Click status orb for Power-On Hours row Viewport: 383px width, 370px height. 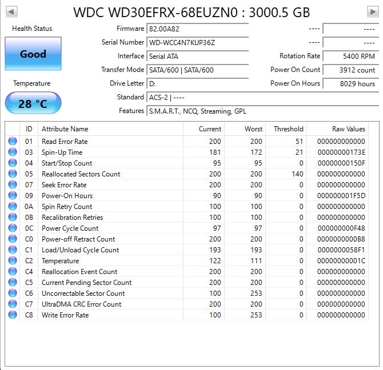pos(13,195)
